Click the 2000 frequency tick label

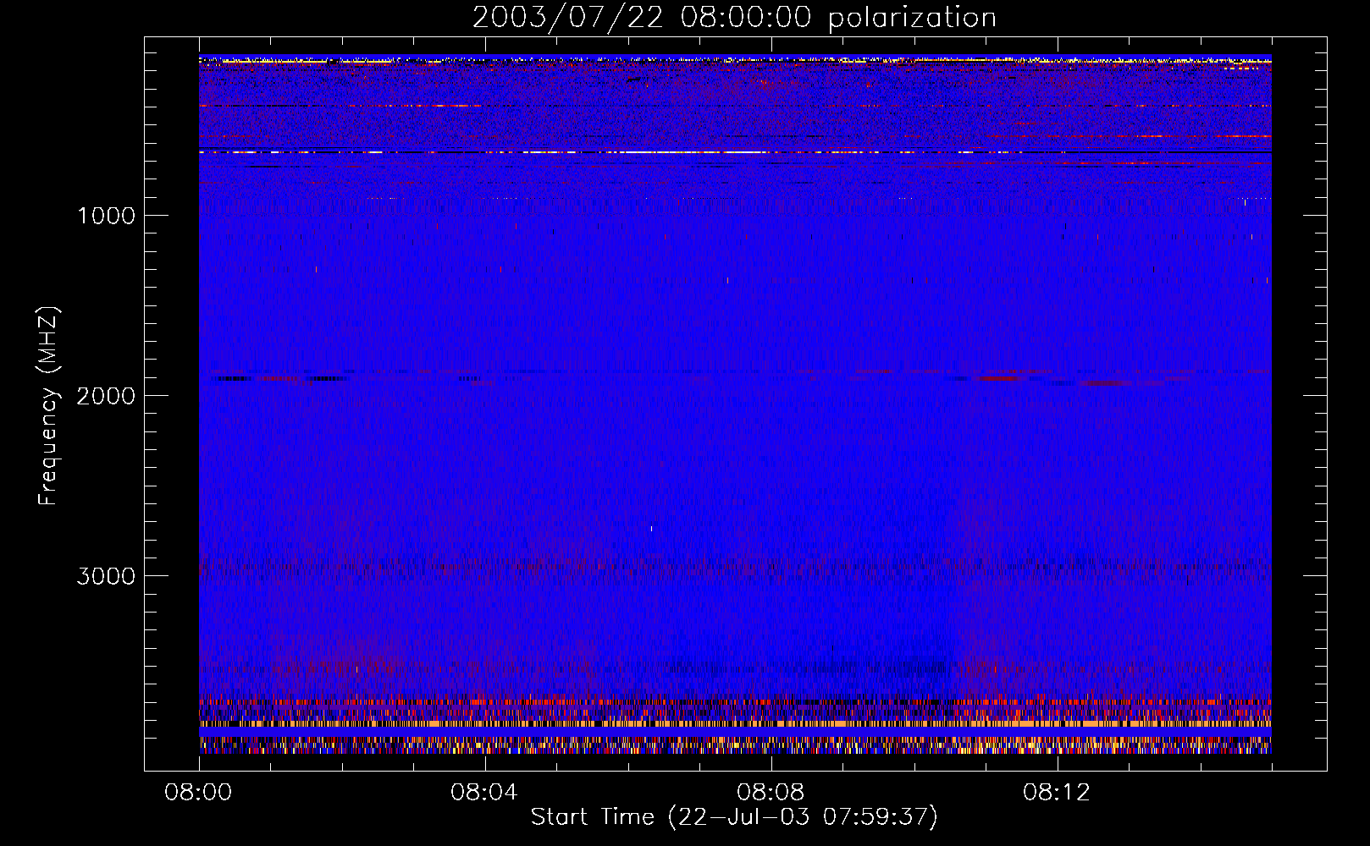(x=106, y=396)
